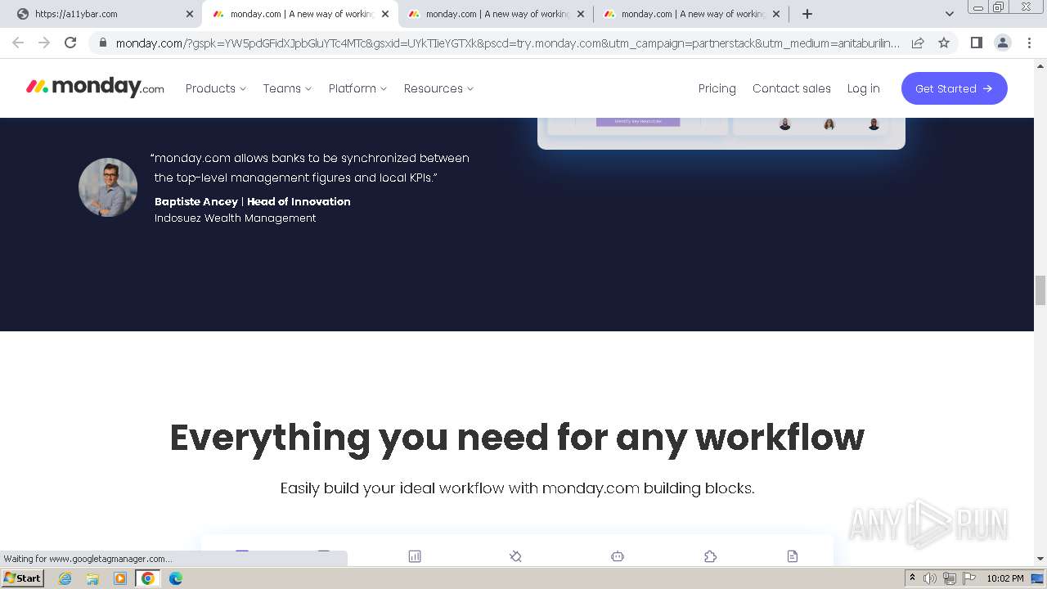Click the Get Started button
1047x589 pixels.
(955, 88)
